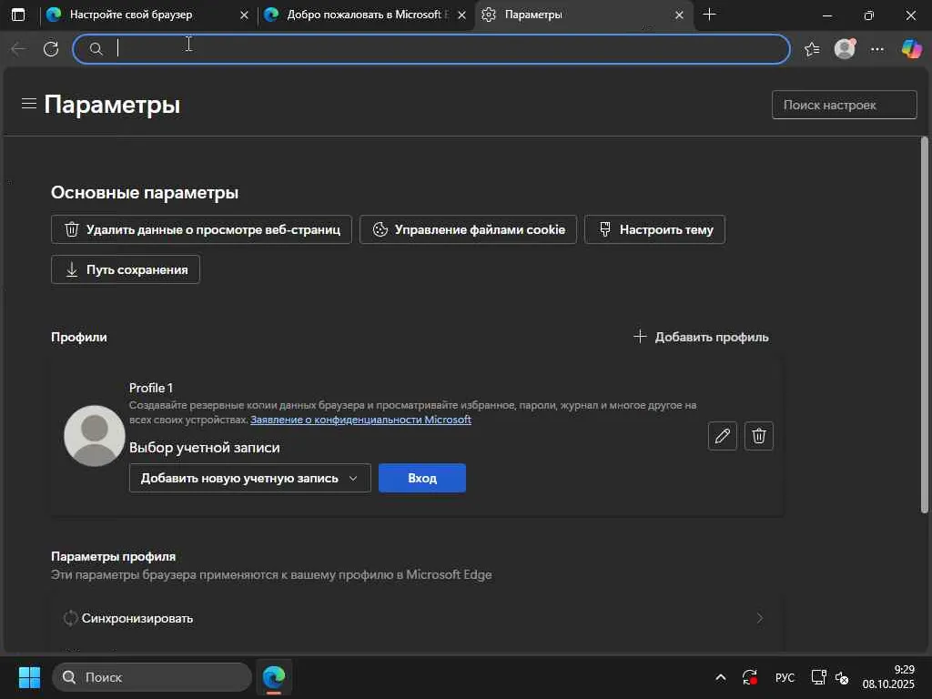932x699 pixels.
Task: Edit Profile 1 with pencil icon
Action: [x=722, y=436]
